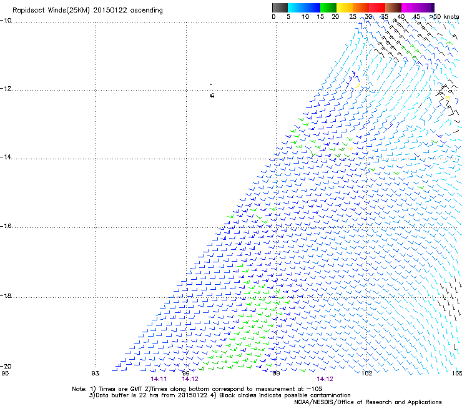Select the red 30–35 knots color bar segment

(x=377, y=7)
